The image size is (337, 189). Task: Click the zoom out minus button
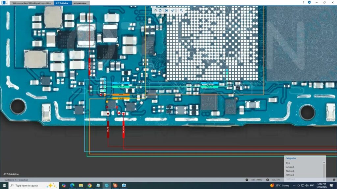pos(247,180)
